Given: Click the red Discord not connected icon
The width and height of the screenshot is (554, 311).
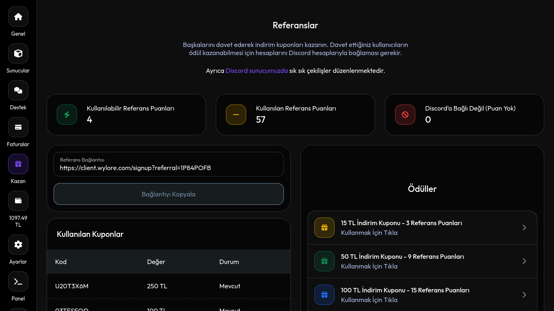Looking at the screenshot, I should pos(405,115).
